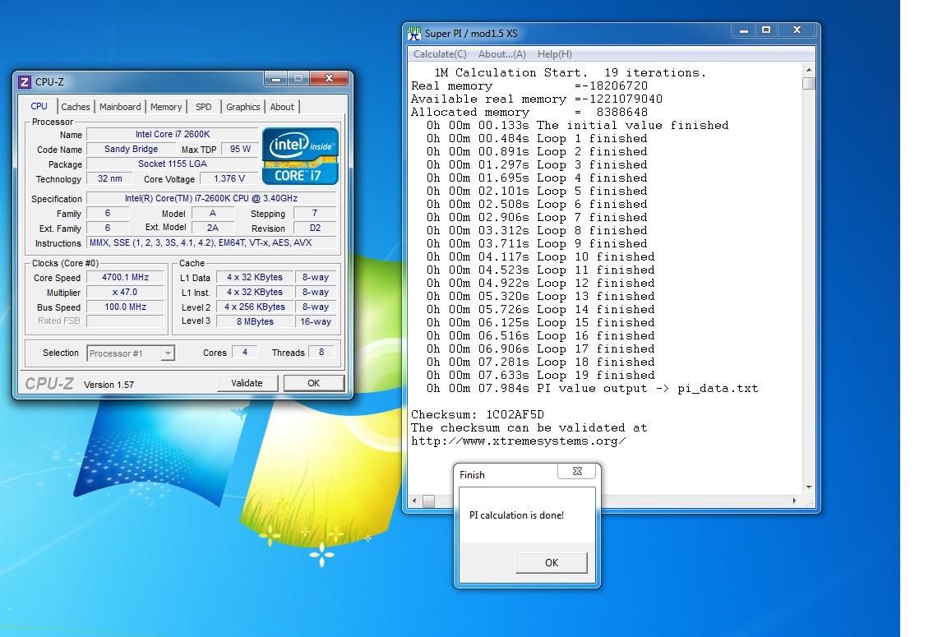Click the Max TDP value 95 W
The width and height of the screenshot is (947, 637).
tap(240, 149)
